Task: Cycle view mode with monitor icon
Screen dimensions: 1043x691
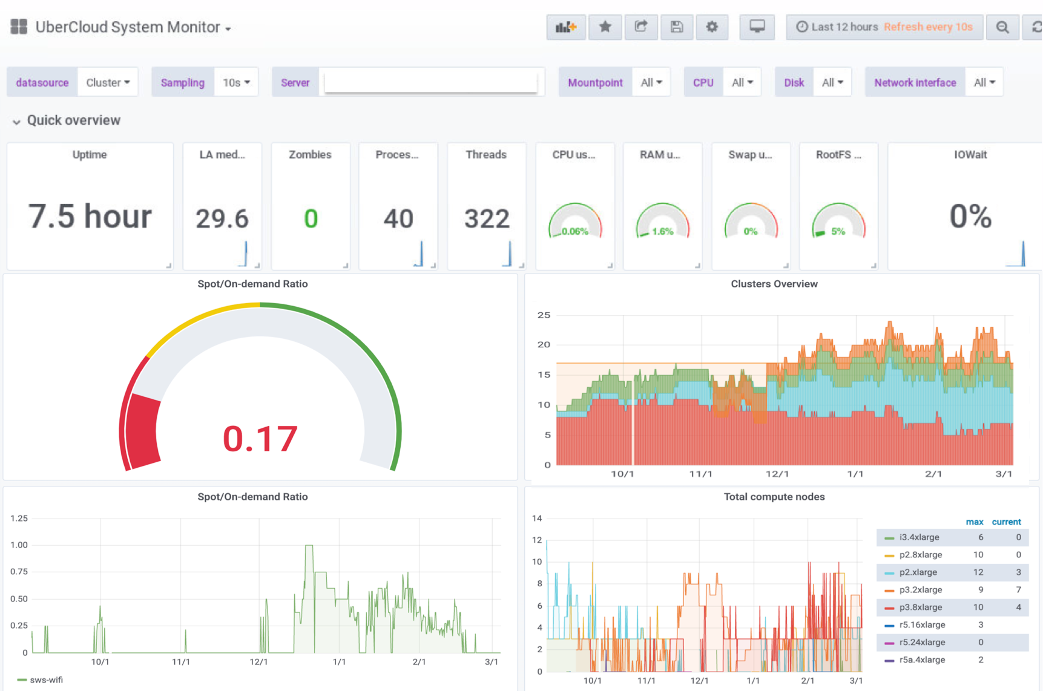Action: (757, 27)
